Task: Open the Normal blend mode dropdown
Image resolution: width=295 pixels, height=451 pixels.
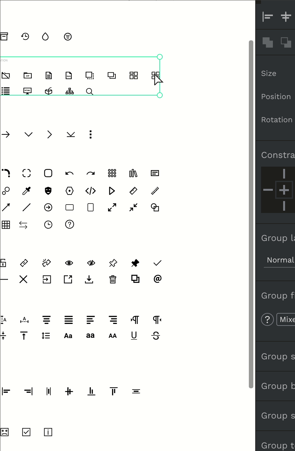Action: tap(281, 260)
